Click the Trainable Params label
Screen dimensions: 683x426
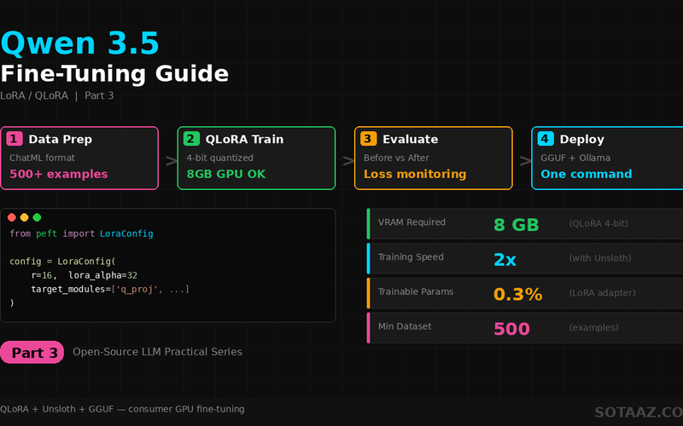[x=416, y=291]
